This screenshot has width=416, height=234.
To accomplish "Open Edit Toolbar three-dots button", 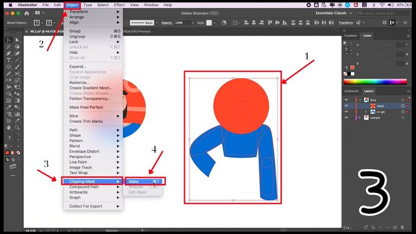I will coord(12,175).
